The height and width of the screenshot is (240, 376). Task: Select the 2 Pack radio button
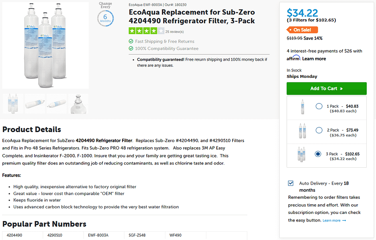[x=319, y=130]
